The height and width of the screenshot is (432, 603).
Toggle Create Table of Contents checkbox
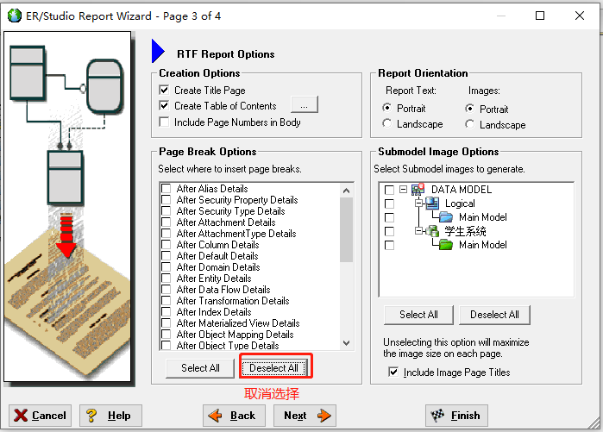[164, 105]
